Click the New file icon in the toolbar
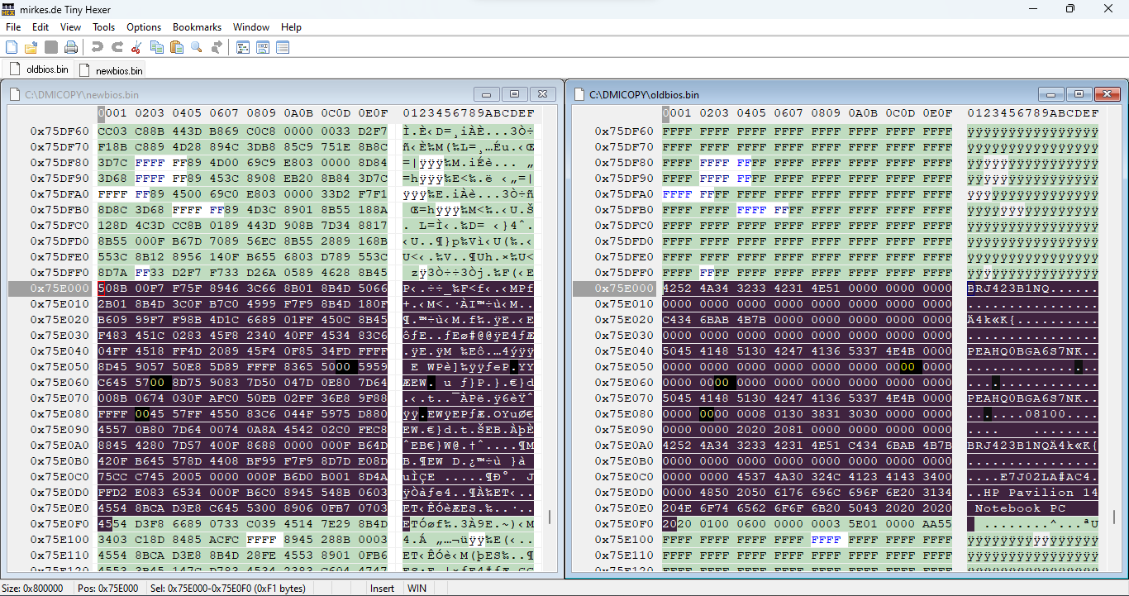Screen dimensions: 1129x596 12,47
